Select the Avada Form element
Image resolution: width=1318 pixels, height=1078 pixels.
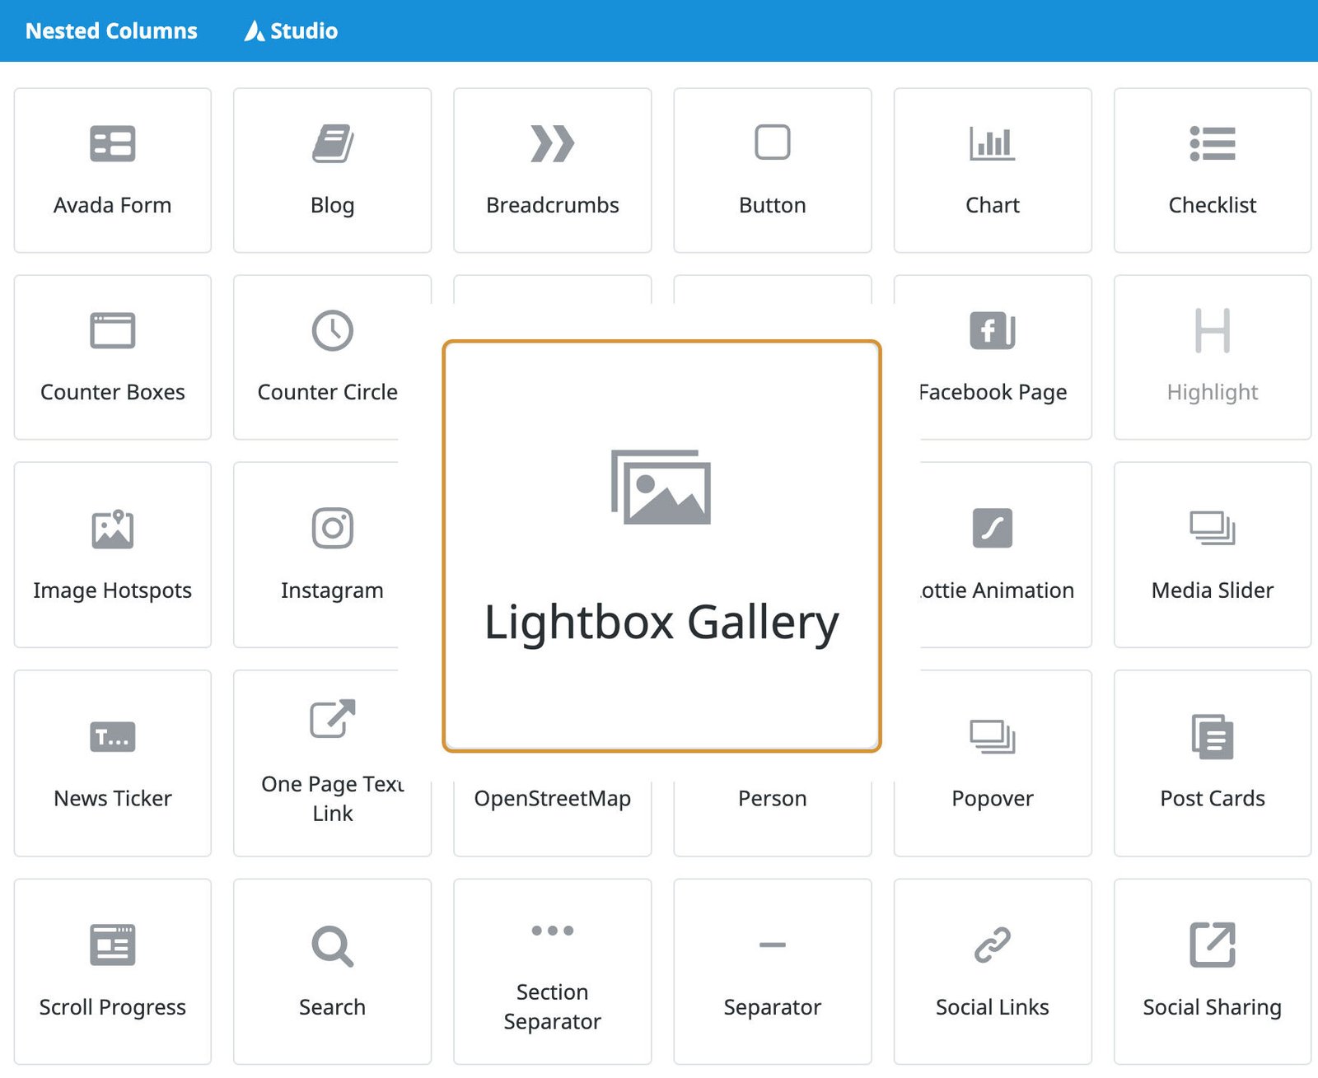click(113, 169)
